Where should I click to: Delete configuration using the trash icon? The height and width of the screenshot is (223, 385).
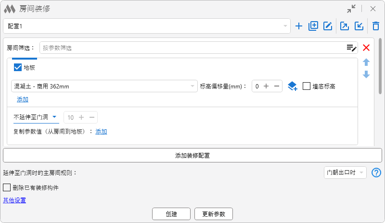point(375,26)
